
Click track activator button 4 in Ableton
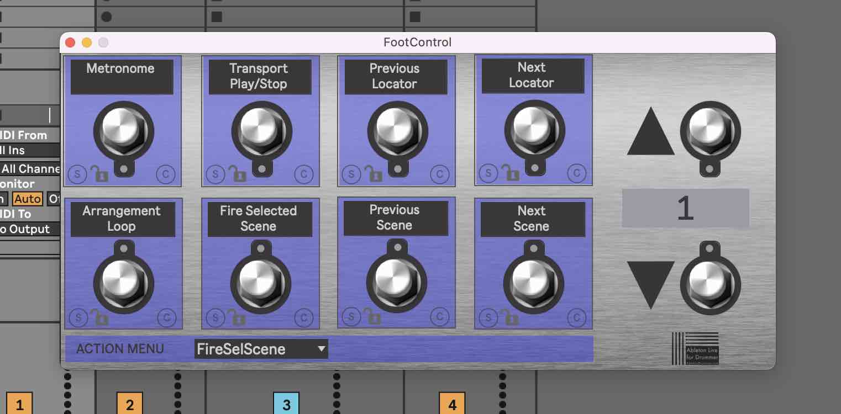tap(453, 405)
